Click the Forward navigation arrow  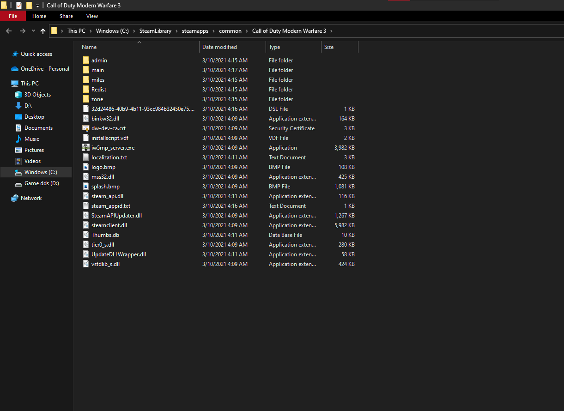click(22, 31)
